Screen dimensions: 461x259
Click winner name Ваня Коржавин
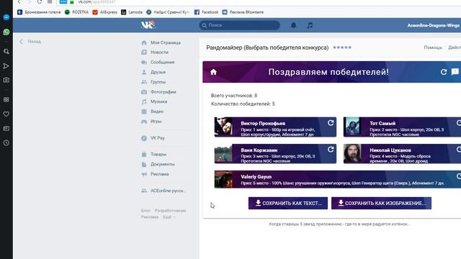point(259,150)
